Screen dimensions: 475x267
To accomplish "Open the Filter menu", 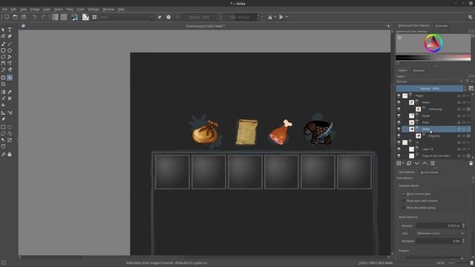I will pos(70,10).
